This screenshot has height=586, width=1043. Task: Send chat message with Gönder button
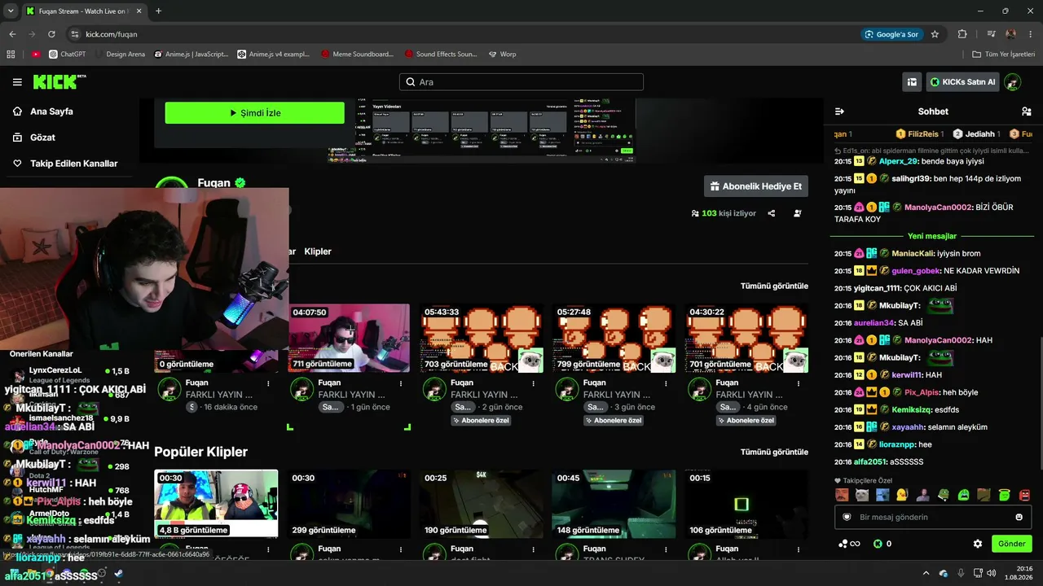(1012, 544)
